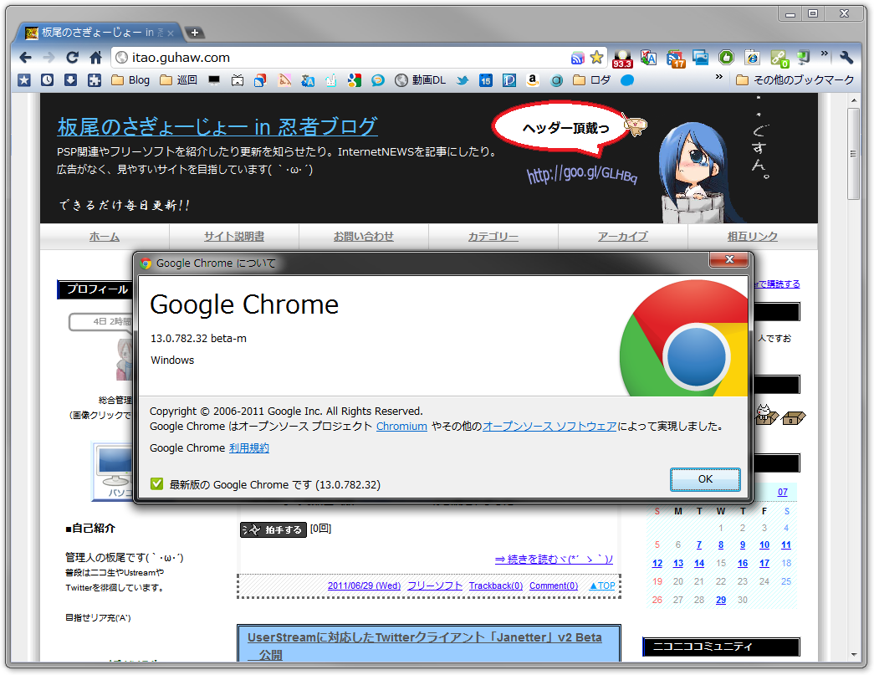The width and height of the screenshot is (874, 675).
Task: Open the 利用規約 terms link
Action: [x=249, y=448]
